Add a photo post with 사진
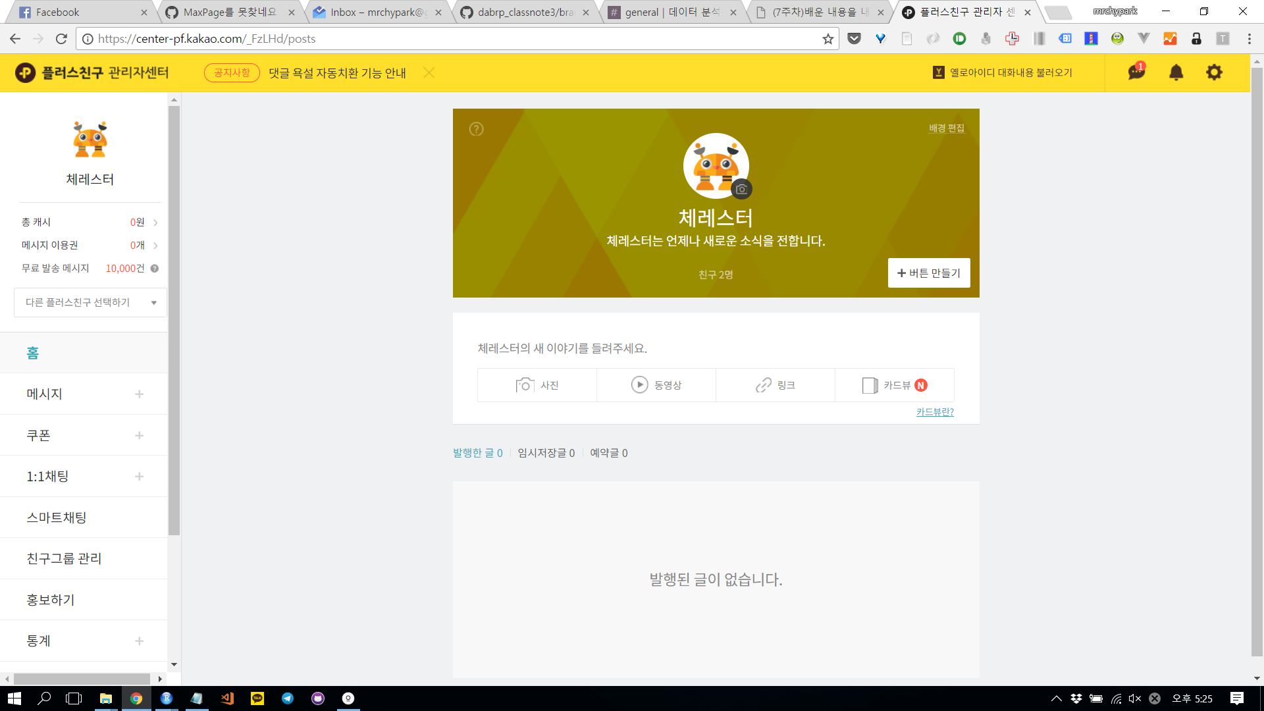This screenshot has height=711, width=1264. coord(537,385)
